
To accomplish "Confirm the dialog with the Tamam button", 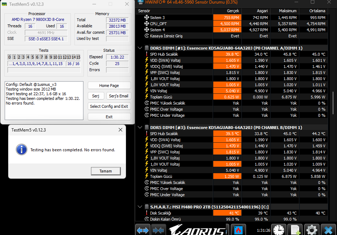I will pyautogui.click(x=106, y=171).
